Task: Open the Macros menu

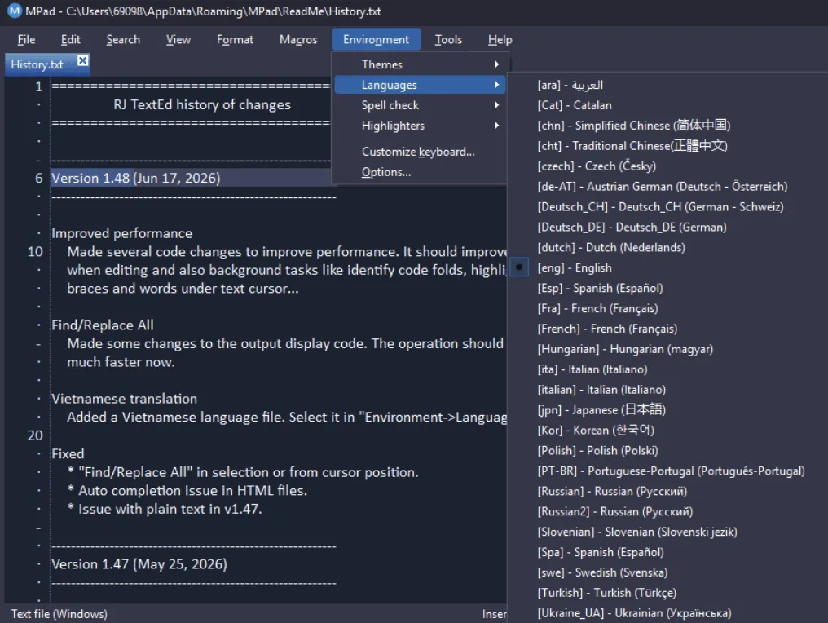Action: (298, 40)
